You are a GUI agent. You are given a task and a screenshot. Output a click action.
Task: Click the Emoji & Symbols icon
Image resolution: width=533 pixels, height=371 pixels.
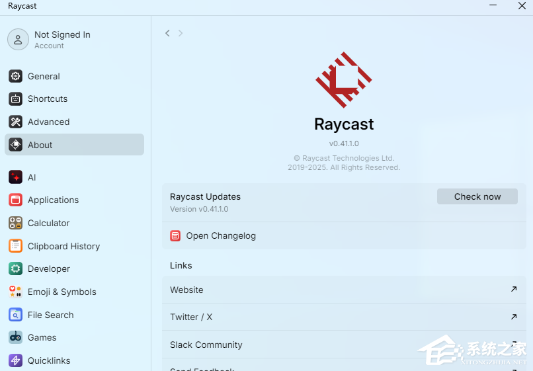(16, 292)
